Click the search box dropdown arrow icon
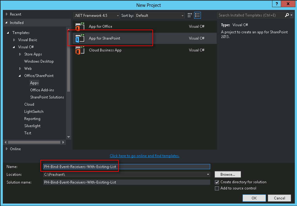Viewport: 297px width, 206px height. coord(291,15)
